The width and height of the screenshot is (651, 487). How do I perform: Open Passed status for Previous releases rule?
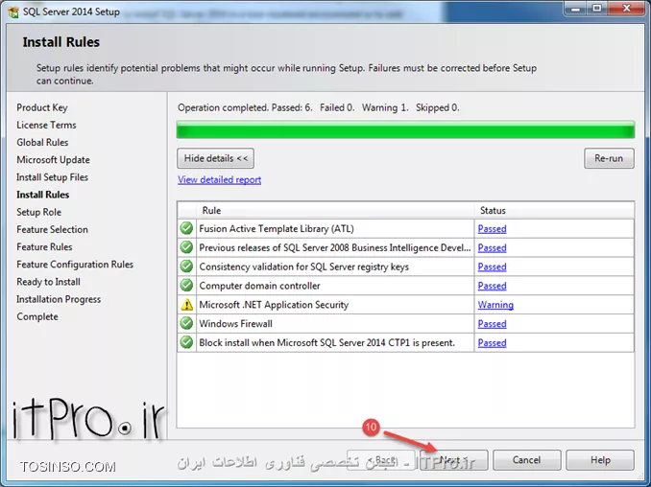(x=492, y=248)
